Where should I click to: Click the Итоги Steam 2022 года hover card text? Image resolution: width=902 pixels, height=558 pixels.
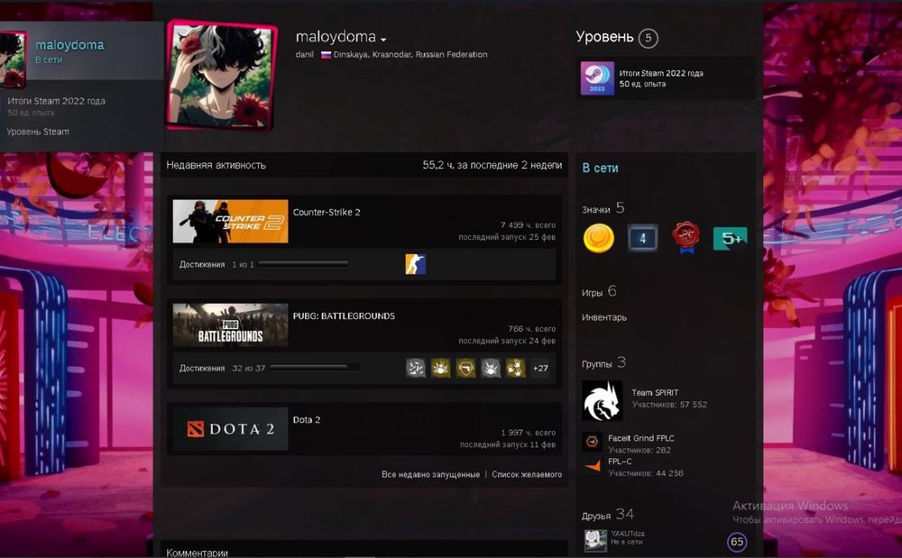56,101
